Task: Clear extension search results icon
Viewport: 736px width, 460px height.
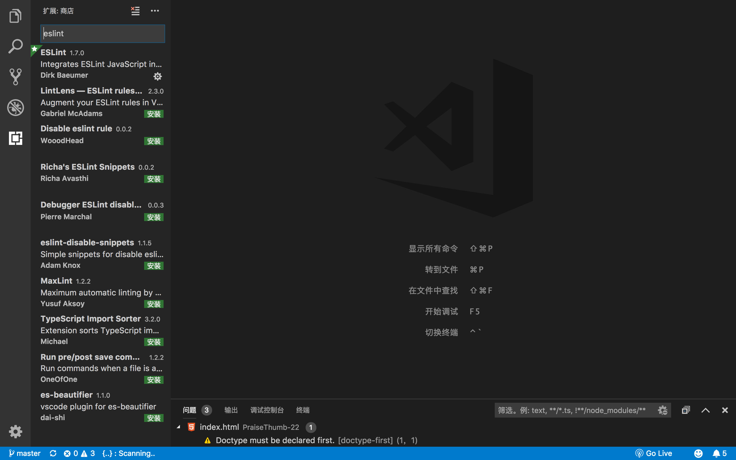Action: [x=135, y=11]
